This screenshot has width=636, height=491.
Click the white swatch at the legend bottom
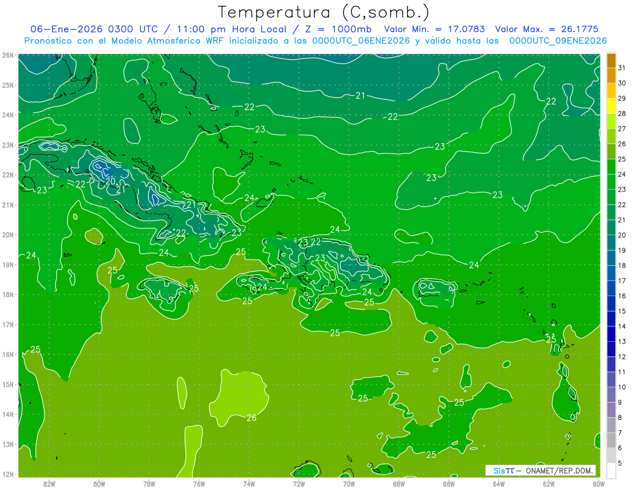point(611,470)
